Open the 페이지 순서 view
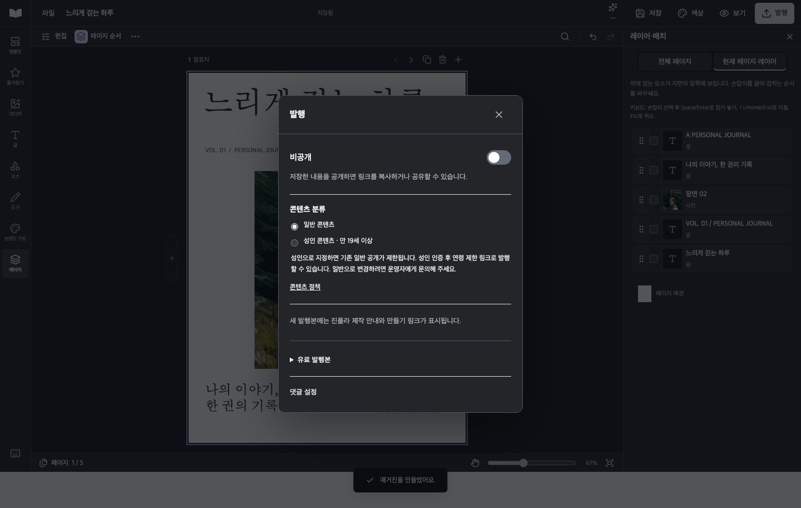 (98, 36)
